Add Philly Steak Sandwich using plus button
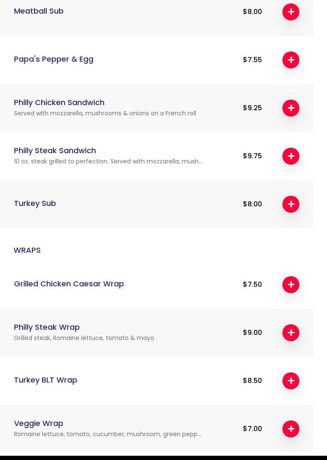This screenshot has height=460, width=327. 291,156
